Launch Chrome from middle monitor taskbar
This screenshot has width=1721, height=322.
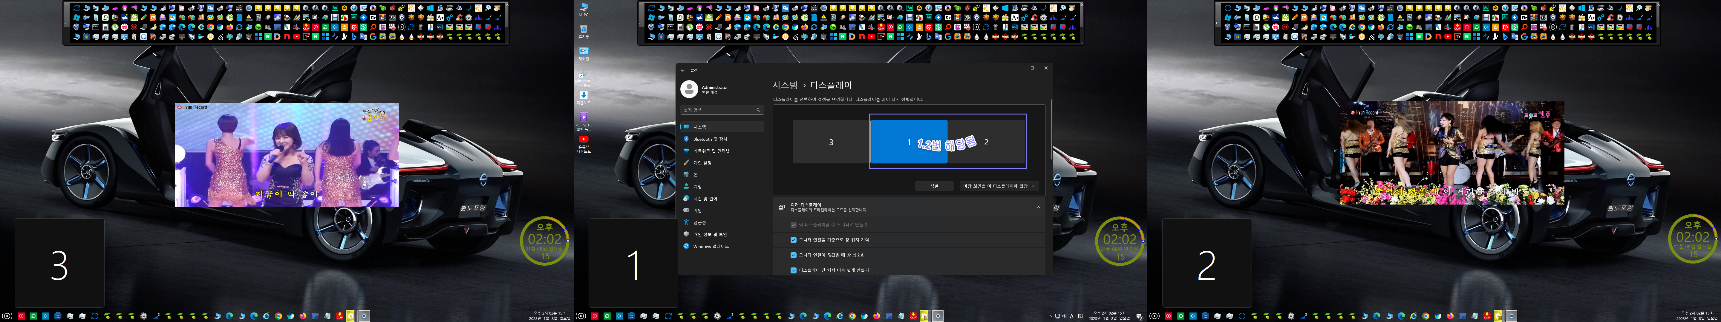(852, 316)
